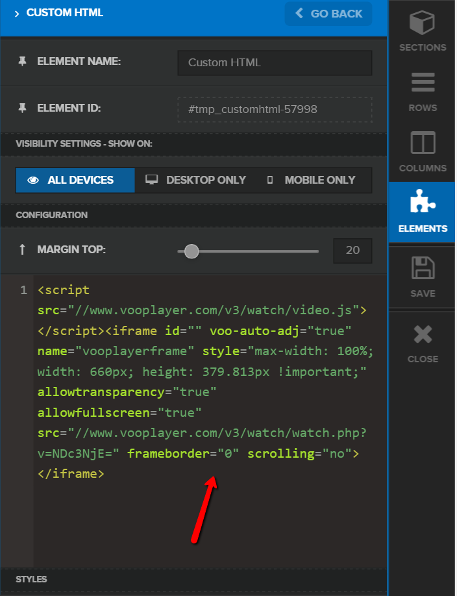
Task: Click the Custom HTML header chevron
Action: [x=17, y=14]
